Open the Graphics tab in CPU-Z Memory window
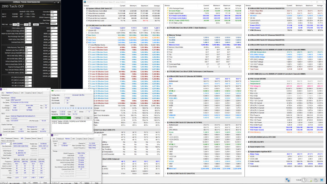This screenshot has width=327, height=184. click(79, 139)
